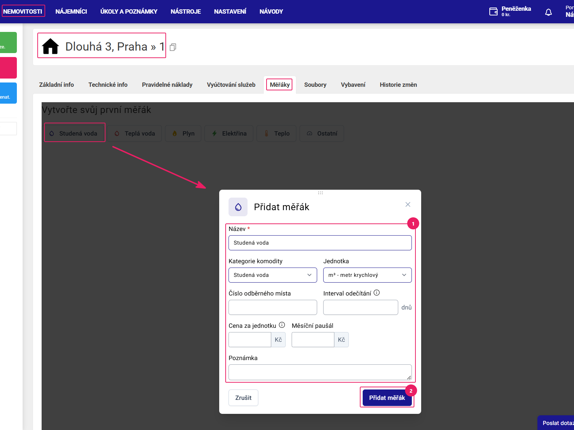Viewport: 574px width, 430px height.
Task: Open the Vybavení tab
Action: coord(353,85)
